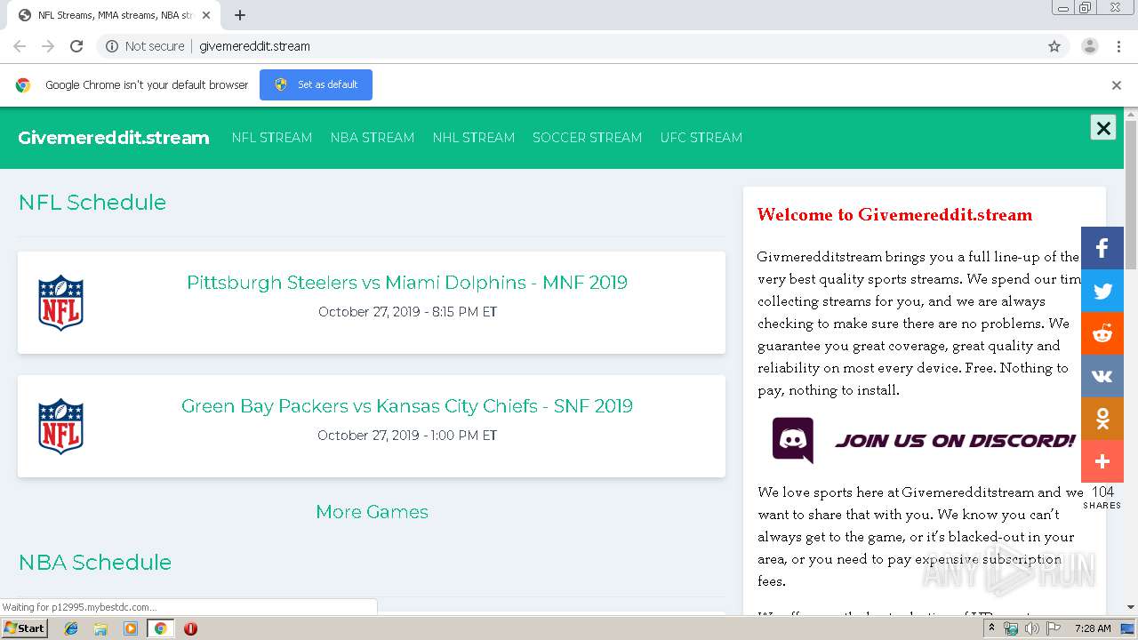Screen dimensions: 1138x640
Task: Launch Internet Explorer from taskbar
Action: [71, 628]
